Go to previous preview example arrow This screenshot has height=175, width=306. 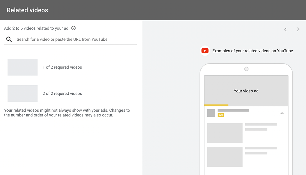click(x=286, y=29)
